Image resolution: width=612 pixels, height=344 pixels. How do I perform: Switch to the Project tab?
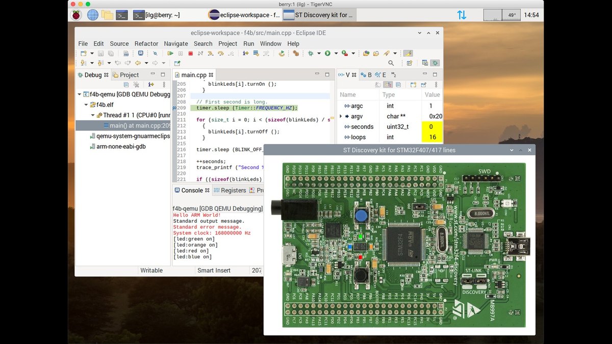coord(125,75)
